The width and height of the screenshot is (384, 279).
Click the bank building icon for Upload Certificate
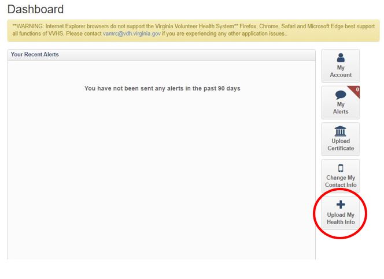click(x=341, y=131)
